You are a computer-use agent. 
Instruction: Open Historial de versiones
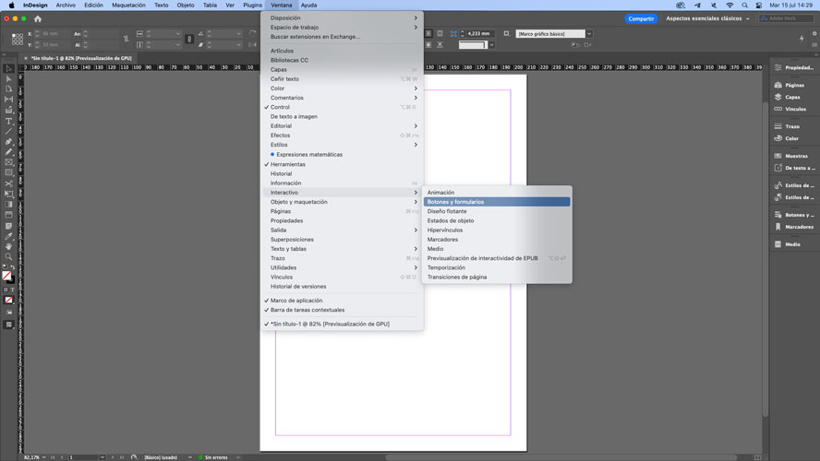[342, 287]
